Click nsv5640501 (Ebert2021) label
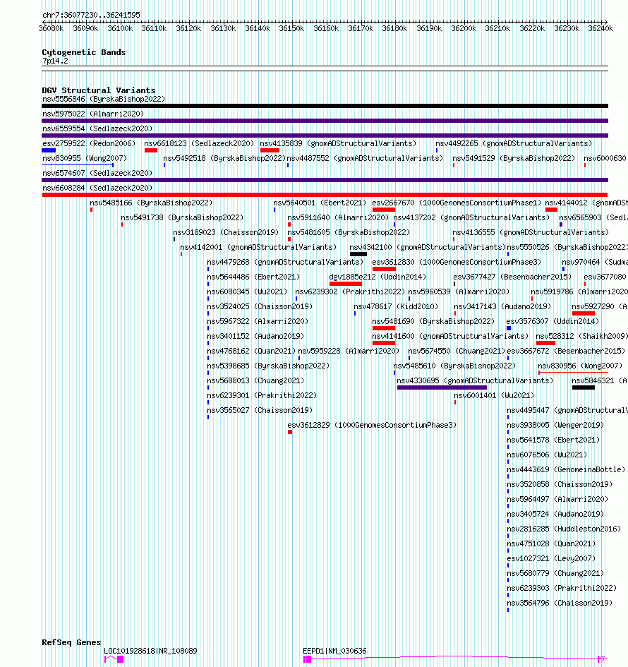This screenshot has width=628, height=667. point(320,203)
